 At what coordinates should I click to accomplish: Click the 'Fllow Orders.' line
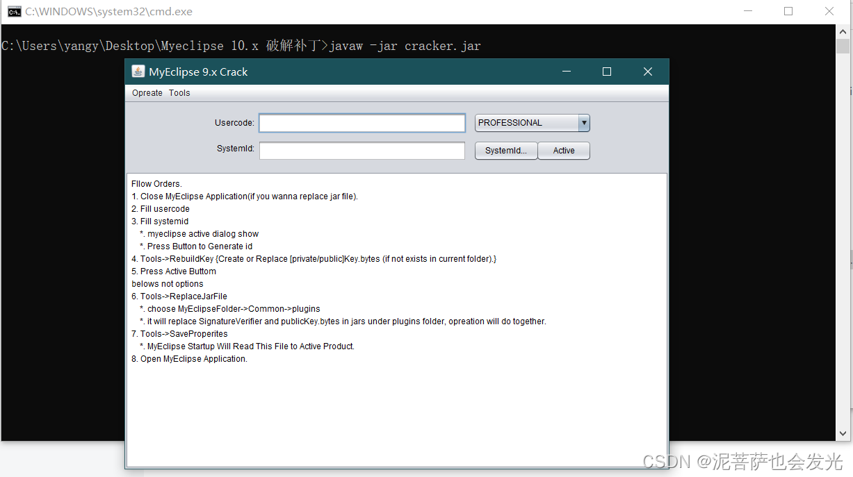point(156,184)
